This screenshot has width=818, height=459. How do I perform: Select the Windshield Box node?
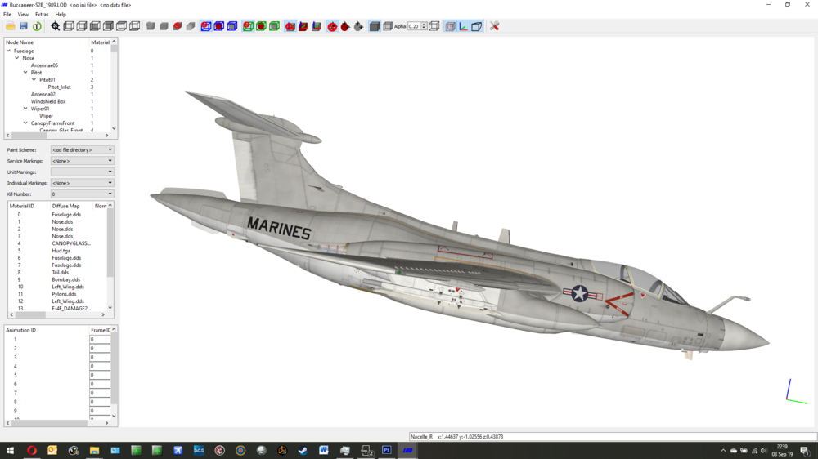point(48,101)
